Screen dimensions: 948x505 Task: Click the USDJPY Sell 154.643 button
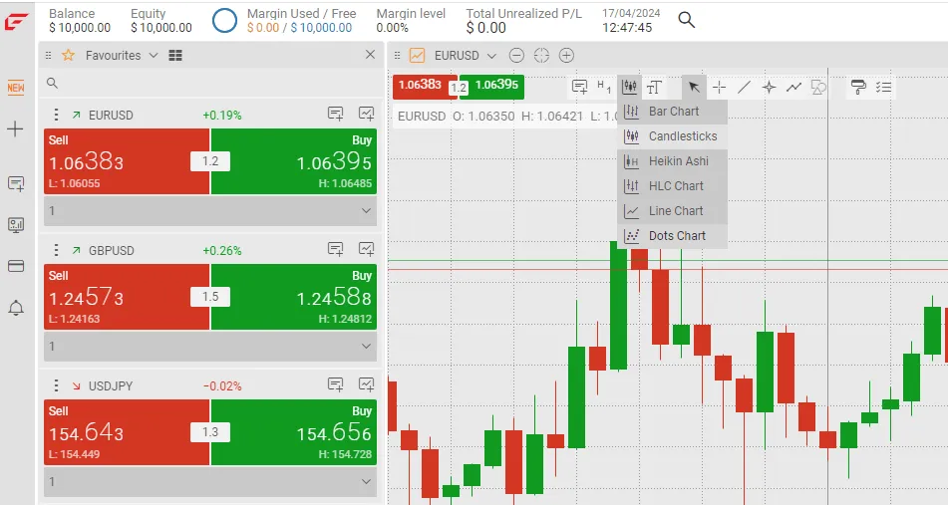(127, 432)
